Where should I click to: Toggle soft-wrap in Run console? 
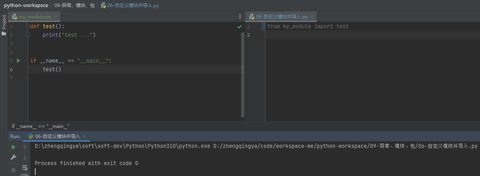point(25,168)
